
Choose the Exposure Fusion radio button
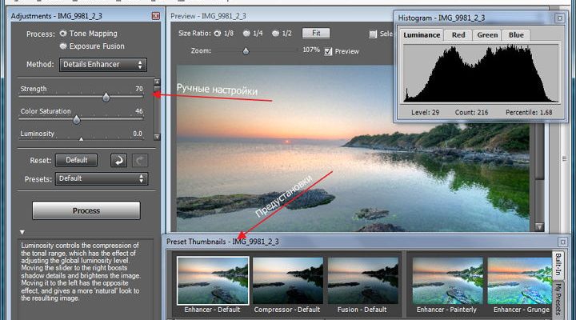tap(64, 46)
